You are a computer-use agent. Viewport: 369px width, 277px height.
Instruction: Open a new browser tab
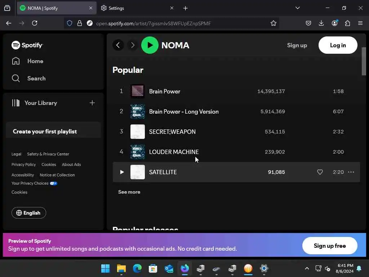[186, 8]
